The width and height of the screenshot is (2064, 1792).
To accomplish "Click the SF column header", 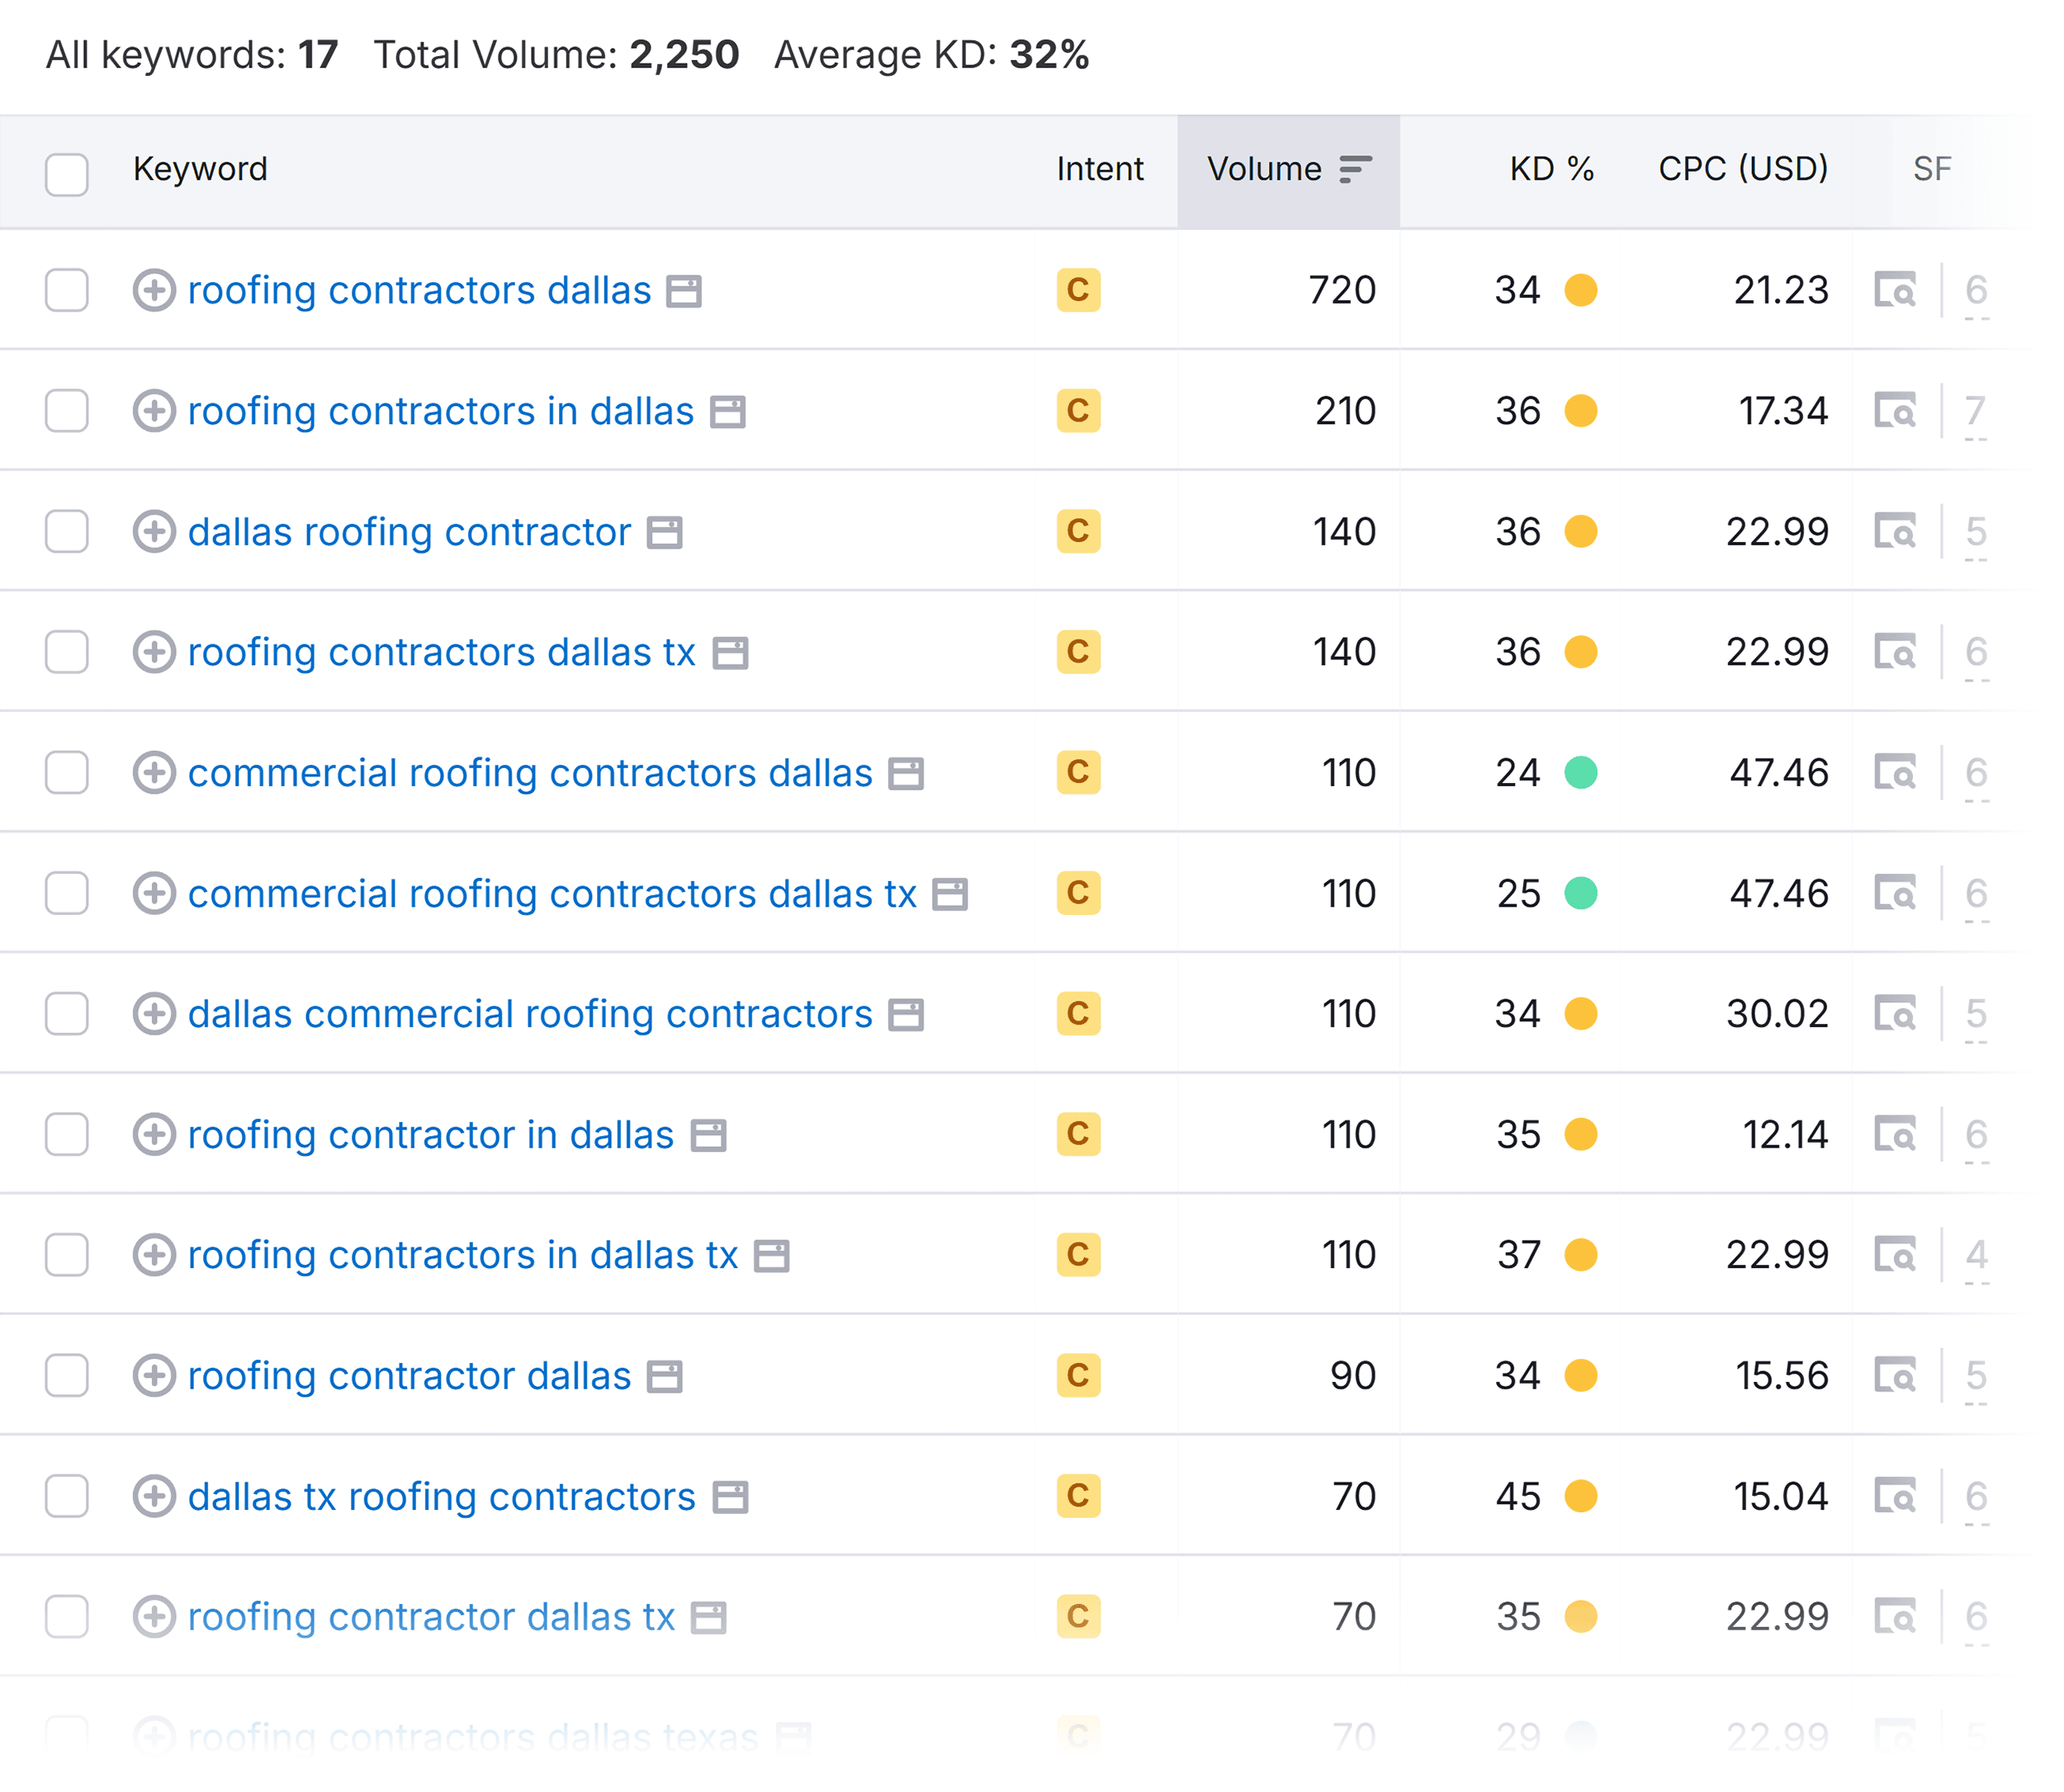I will tap(1932, 169).
